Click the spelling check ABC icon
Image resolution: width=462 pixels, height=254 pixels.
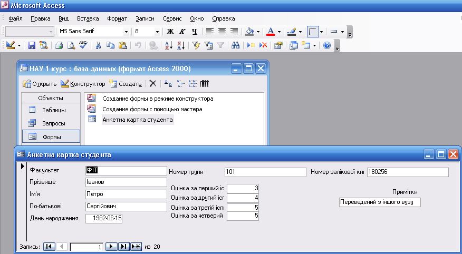click(83, 45)
